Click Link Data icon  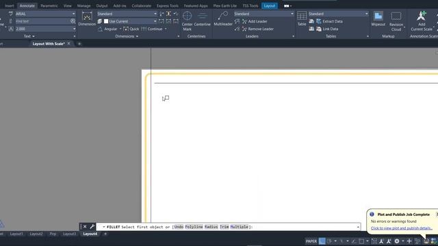click(319, 29)
